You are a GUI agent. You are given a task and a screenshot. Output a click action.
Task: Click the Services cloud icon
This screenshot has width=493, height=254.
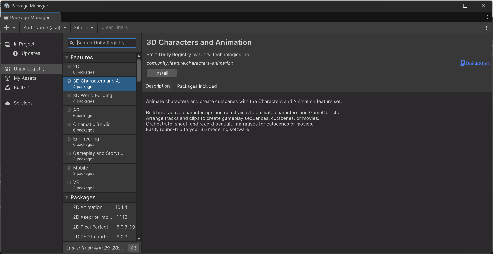(8, 103)
